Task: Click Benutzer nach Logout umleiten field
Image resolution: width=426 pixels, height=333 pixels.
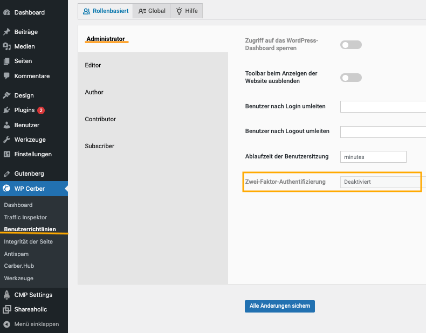Action: [383, 132]
